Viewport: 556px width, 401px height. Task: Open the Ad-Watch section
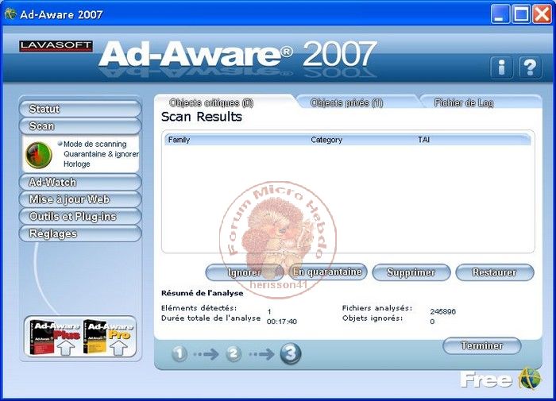coord(80,183)
